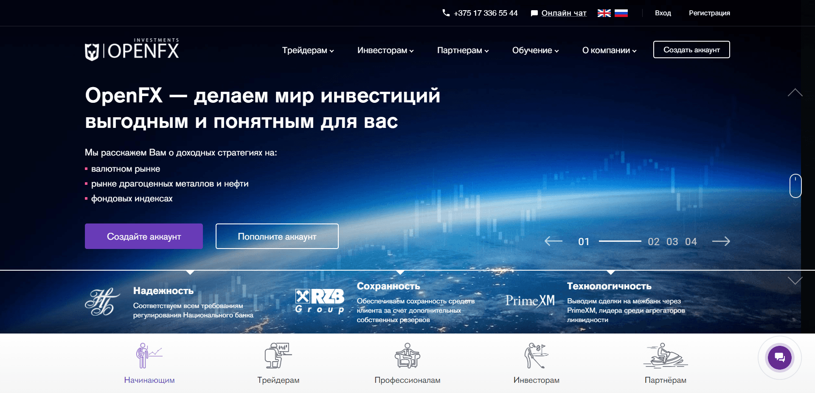Select the Трейдерам menu in the navbar
815x393 pixels.
308,50
